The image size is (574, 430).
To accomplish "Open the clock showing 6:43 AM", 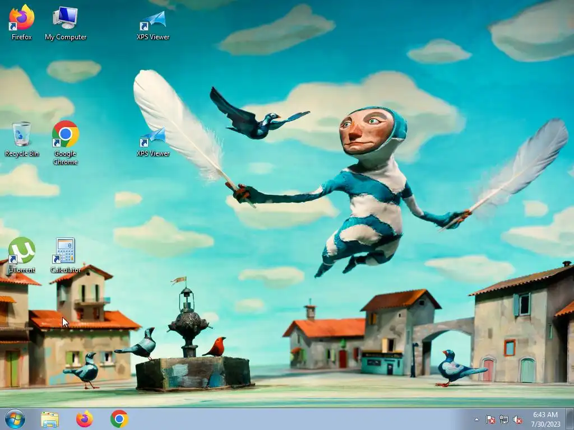I will tap(545, 419).
